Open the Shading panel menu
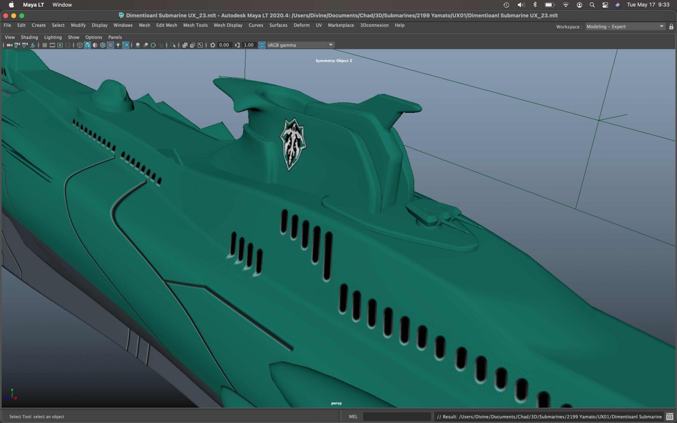This screenshot has height=423, width=677. click(x=29, y=37)
